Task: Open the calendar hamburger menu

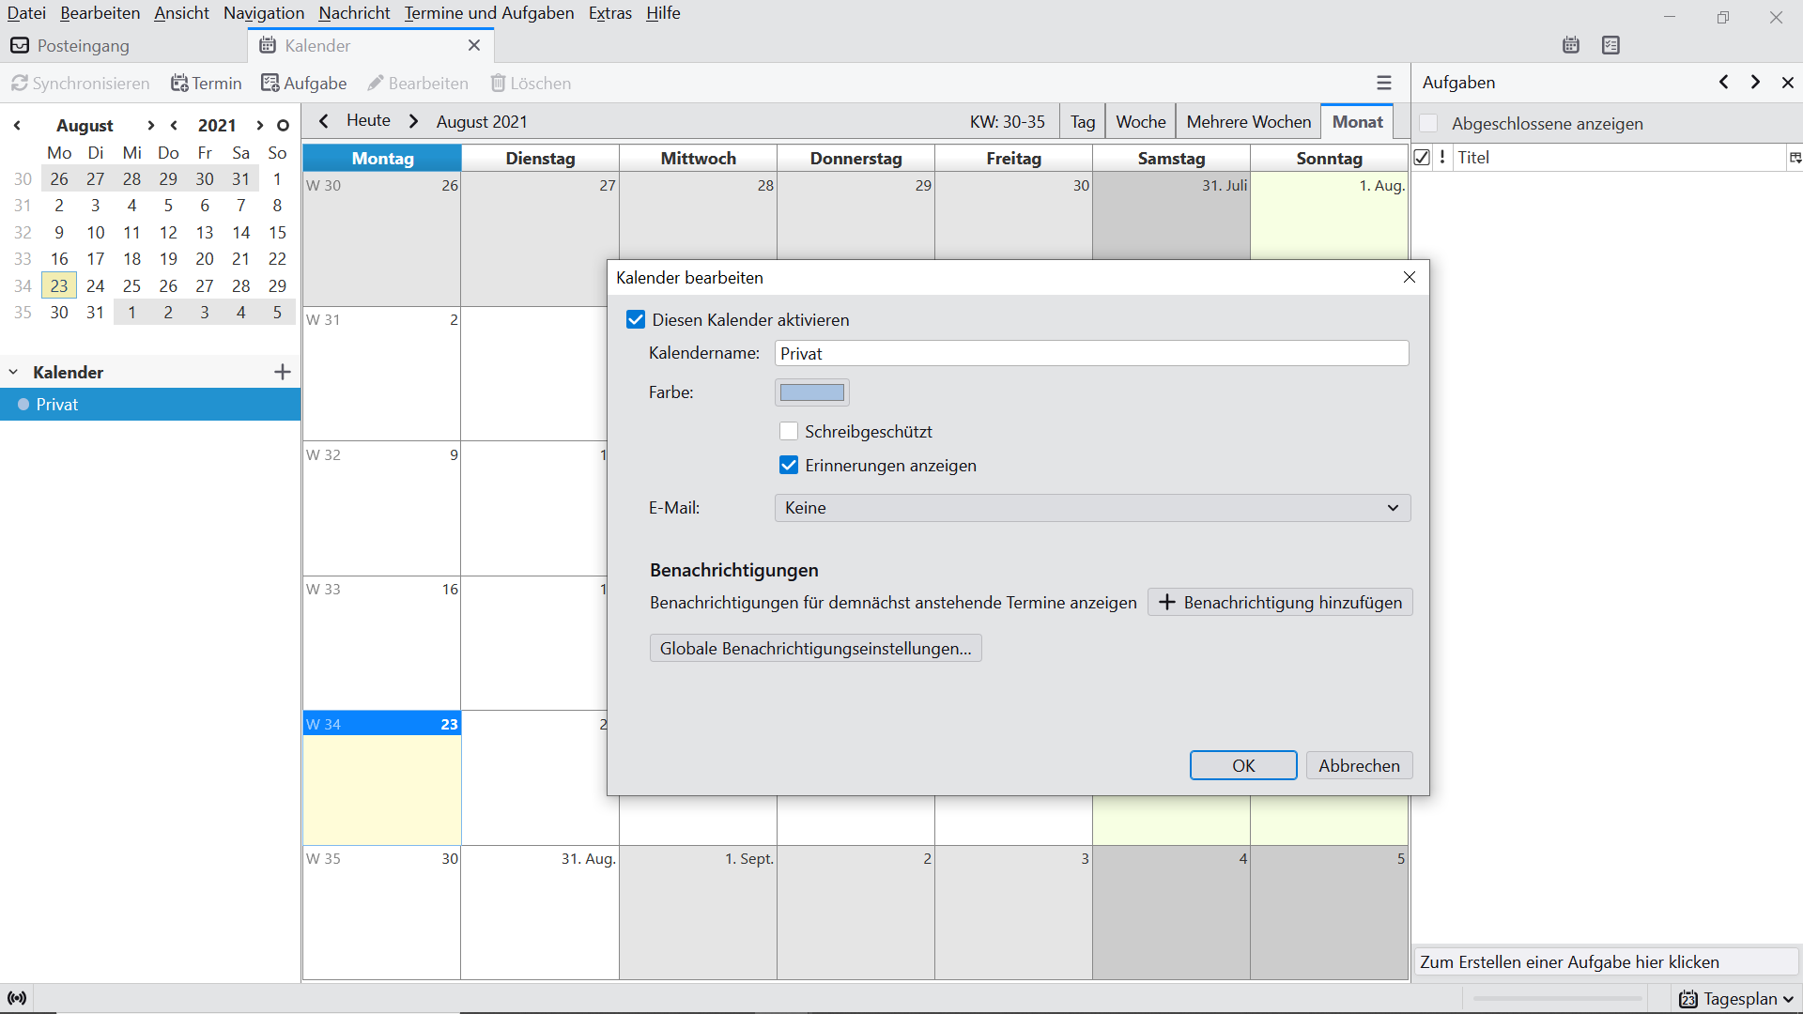Action: coord(1384,83)
